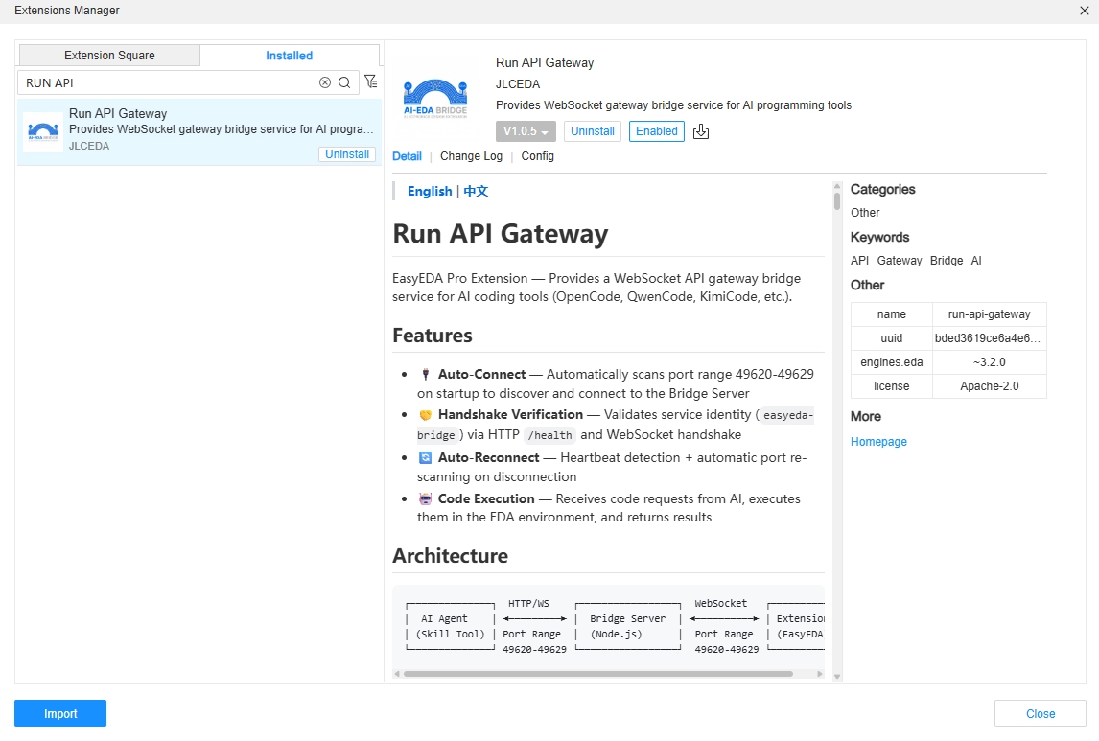Click 'JLCEDA' author in detail header
Screen dimensions: 1099x741
(x=517, y=84)
